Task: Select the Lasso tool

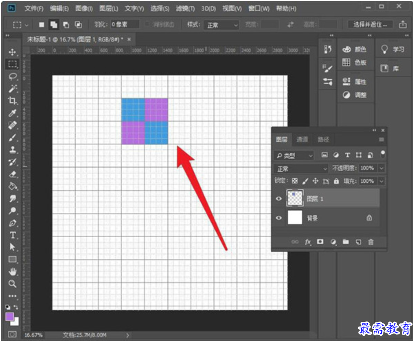Action: (12, 76)
